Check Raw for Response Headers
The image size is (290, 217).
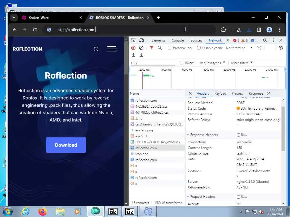pos(238,135)
